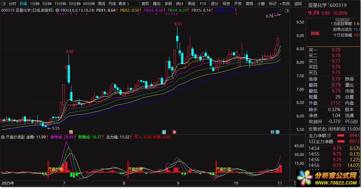Screen dimensions: 362x188
Task: Click the first 开盘抄底 signal in June
Action: pos(55,169)
